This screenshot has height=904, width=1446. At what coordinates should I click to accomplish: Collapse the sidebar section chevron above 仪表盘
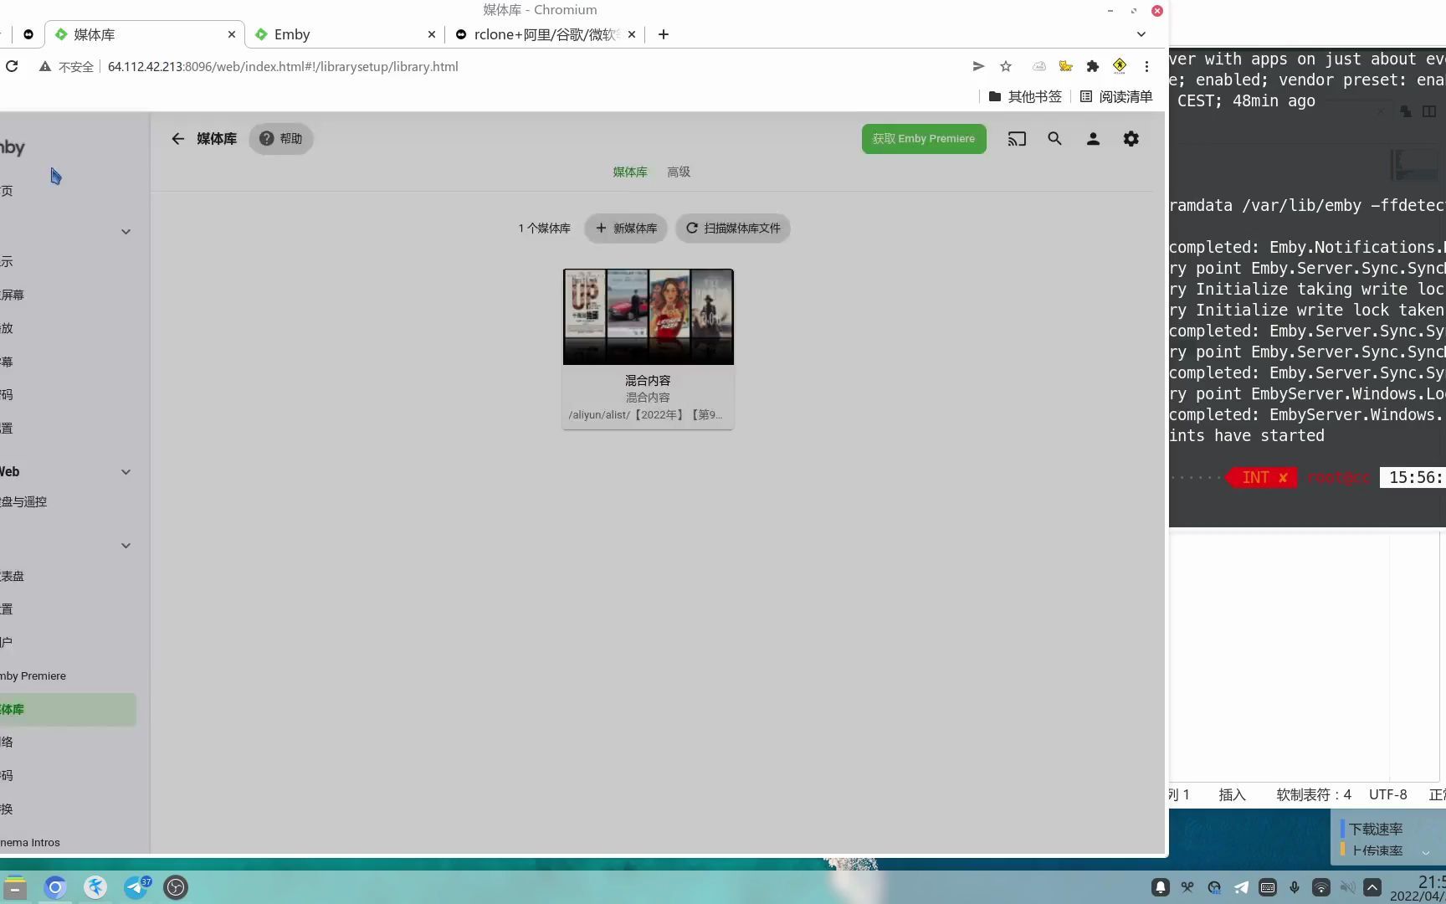[x=126, y=546]
